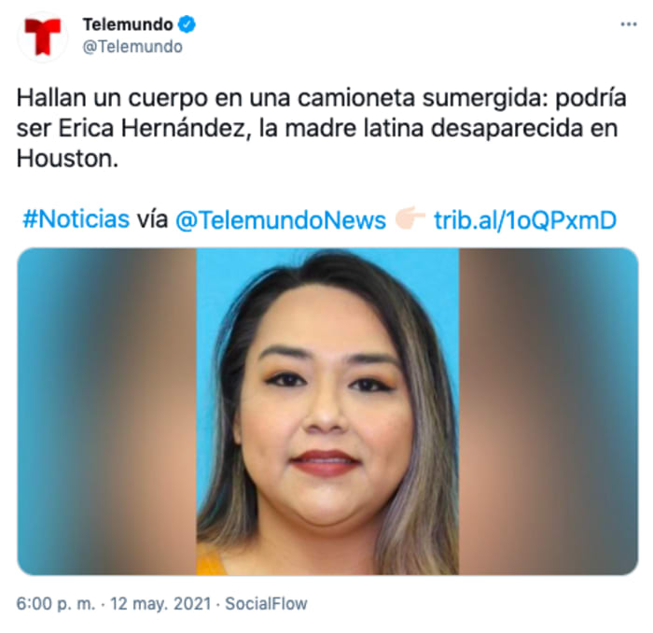Open the SocialFlow source label
This screenshot has width=653, height=633.
266,603
